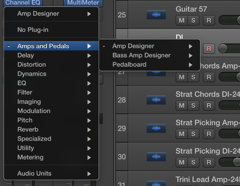Click the track 29 audio waveform icon

click(156, 128)
